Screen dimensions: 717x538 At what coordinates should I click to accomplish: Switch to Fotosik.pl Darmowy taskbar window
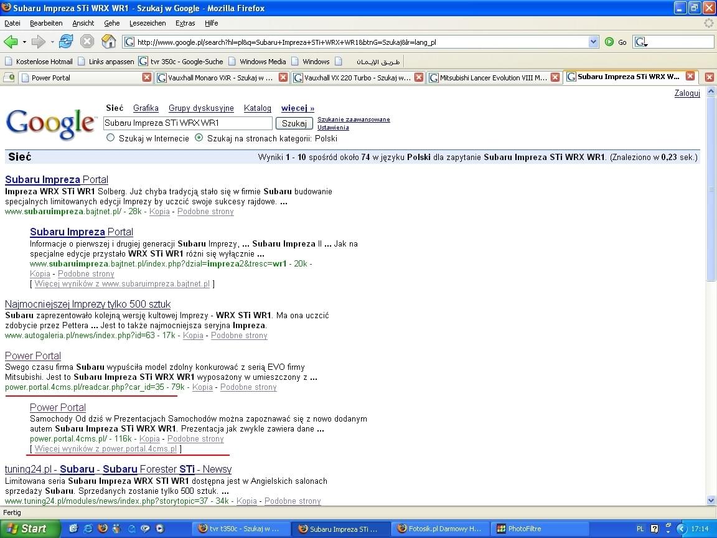pyautogui.click(x=440, y=529)
